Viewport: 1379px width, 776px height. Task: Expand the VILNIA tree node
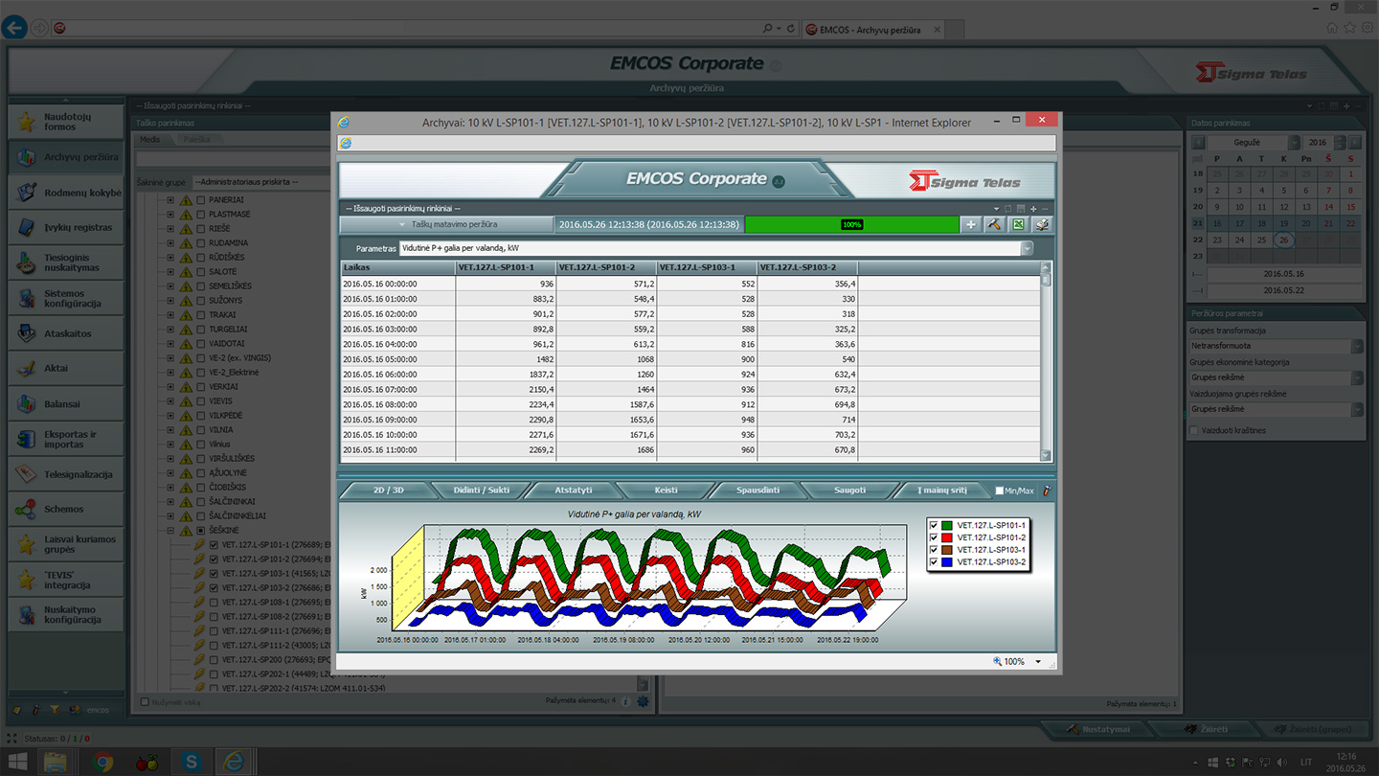pyautogui.click(x=170, y=429)
